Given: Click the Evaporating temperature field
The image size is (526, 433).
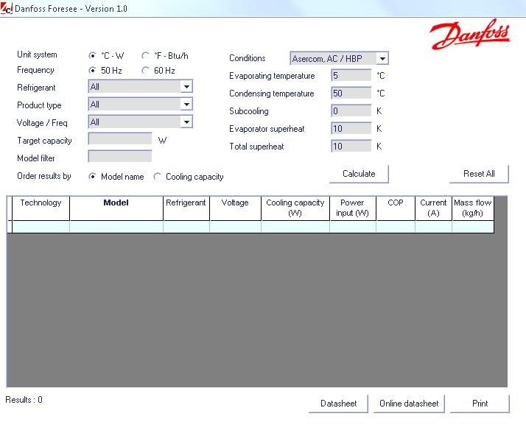Looking at the screenshot, I should pos(351,75).
